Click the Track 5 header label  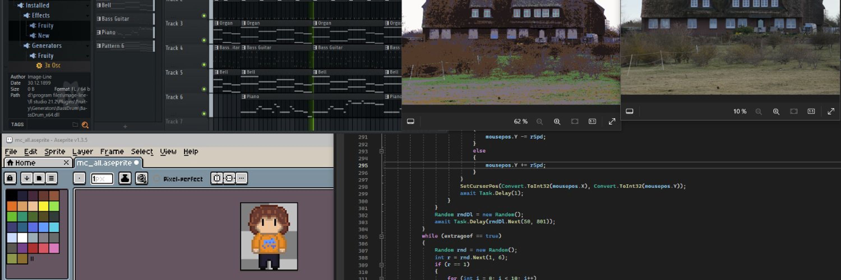[174, 72]
